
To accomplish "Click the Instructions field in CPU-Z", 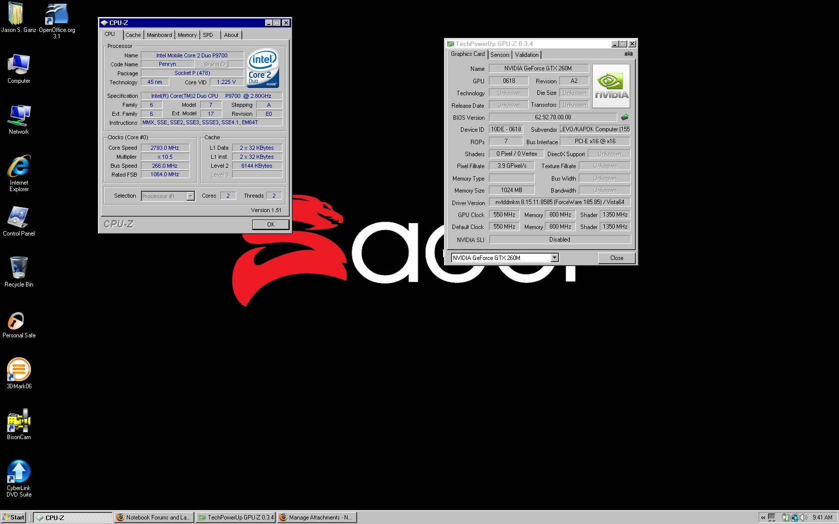I will coord(211,123).
